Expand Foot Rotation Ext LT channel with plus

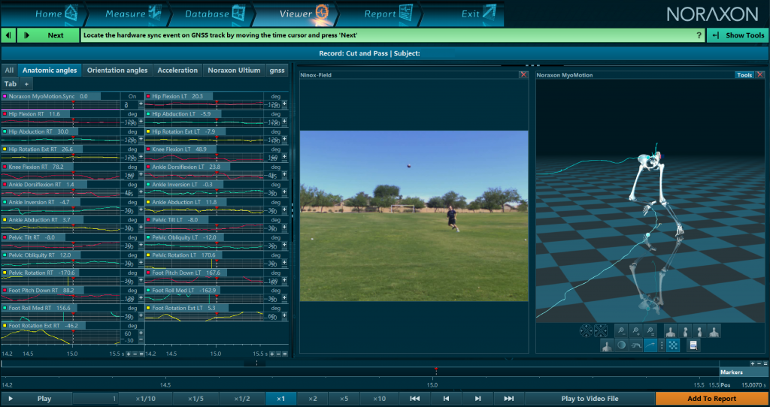click(285, 315)
